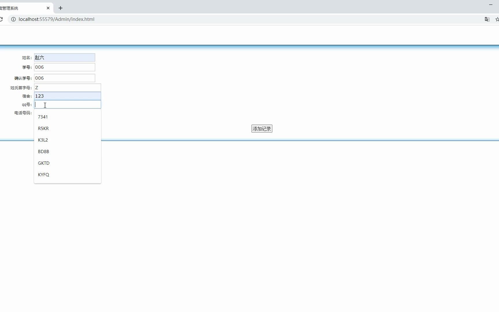
Task: Open a new browser tab with the plus icon
Action: (60, 8)
